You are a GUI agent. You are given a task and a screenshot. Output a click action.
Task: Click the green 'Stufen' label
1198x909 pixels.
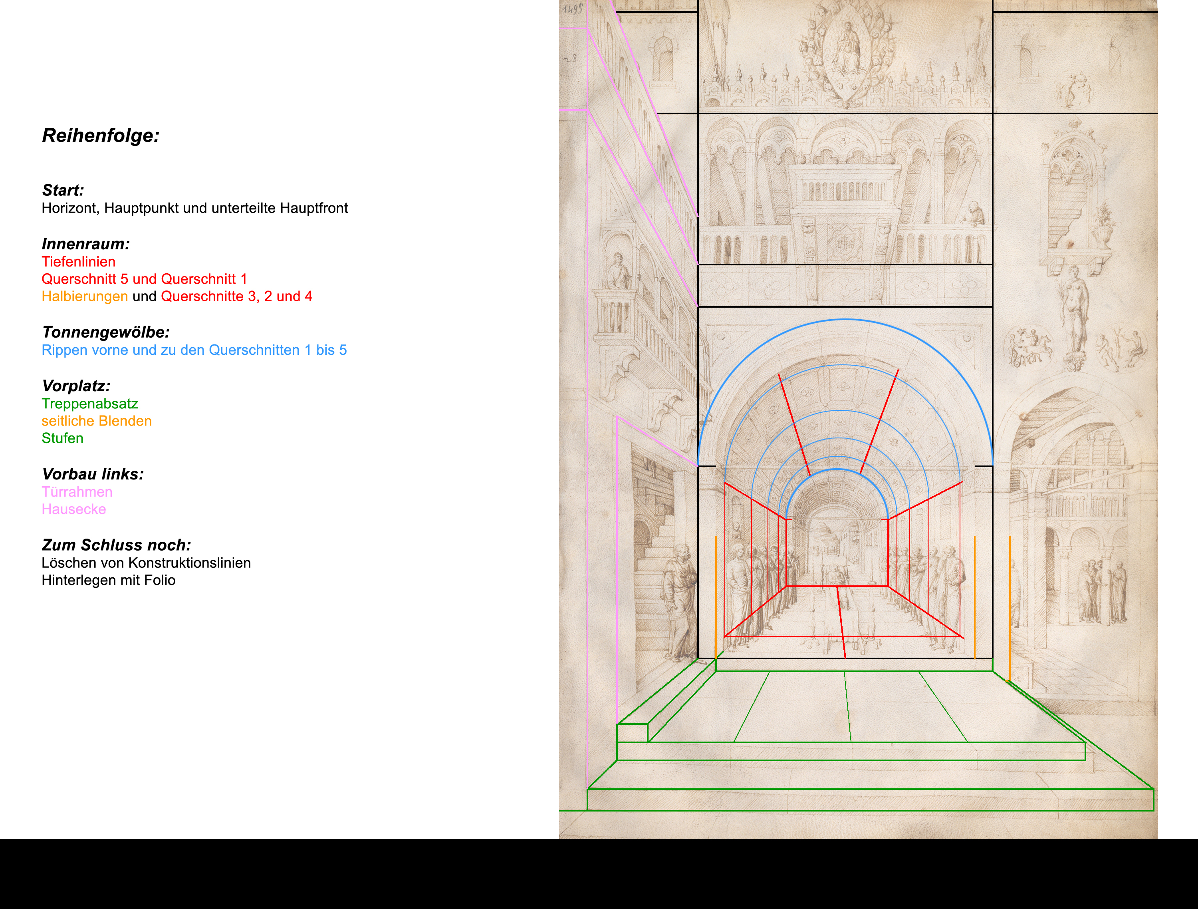62,438
